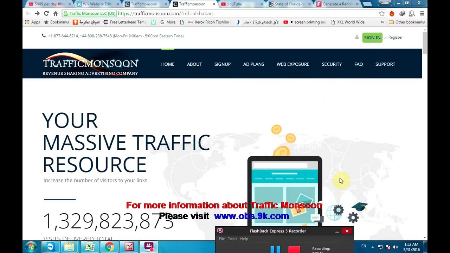Open the Google 'More' bookmark
This screenshot has height=253, width=450.
168,22
